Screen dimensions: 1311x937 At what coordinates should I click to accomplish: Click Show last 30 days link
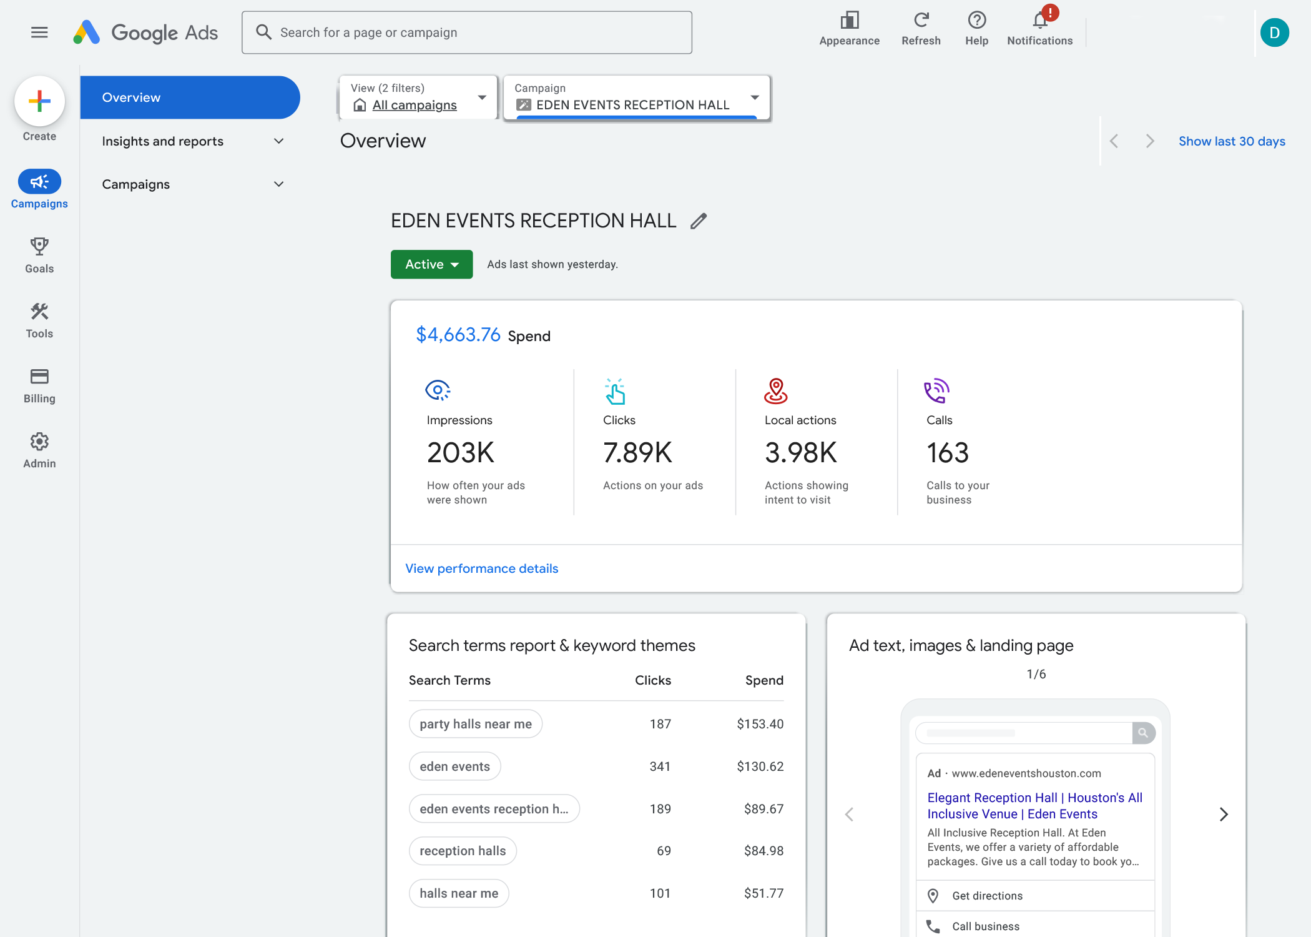tap(1231, 141)
